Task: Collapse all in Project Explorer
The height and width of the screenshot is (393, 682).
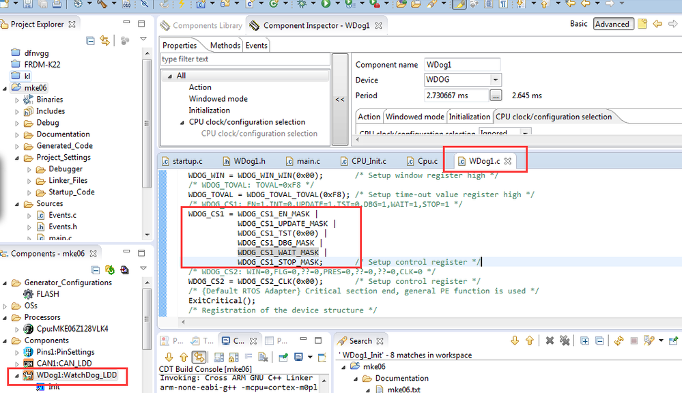Action: pyautogui.click(x=91, y=41)
